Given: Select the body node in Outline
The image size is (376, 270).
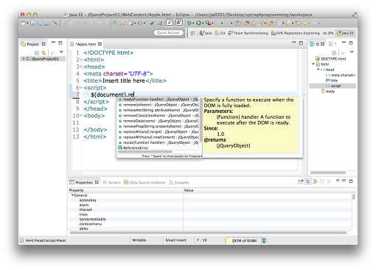Looking at the screenshot, I should click(x=328, y=91).
